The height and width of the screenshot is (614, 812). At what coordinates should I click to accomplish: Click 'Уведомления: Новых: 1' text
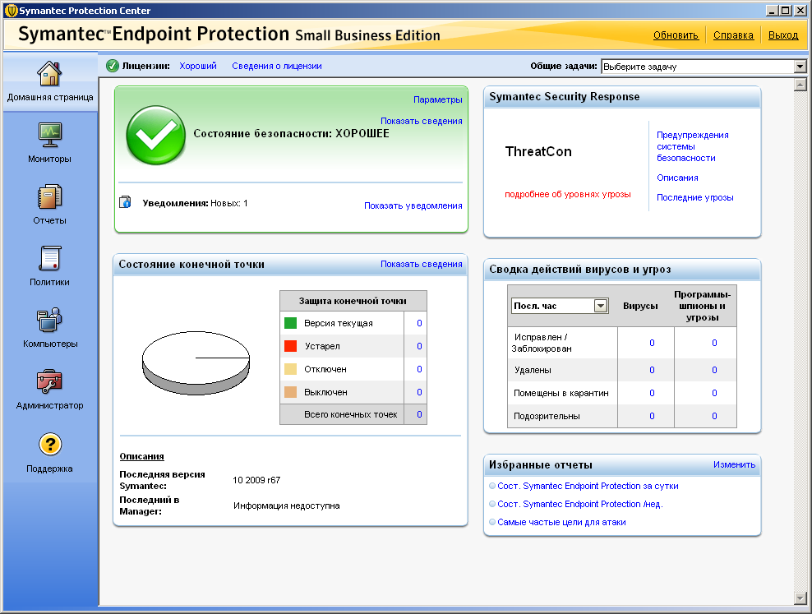click(x=196, y=203)
